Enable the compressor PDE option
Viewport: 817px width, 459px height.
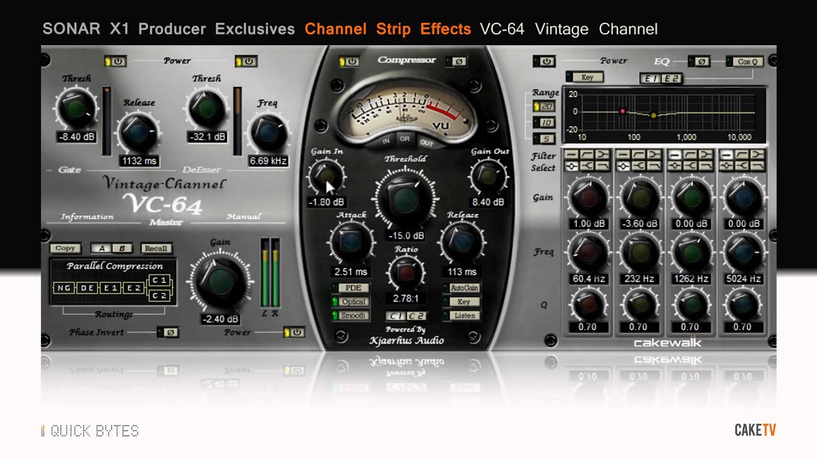(350, 288)
